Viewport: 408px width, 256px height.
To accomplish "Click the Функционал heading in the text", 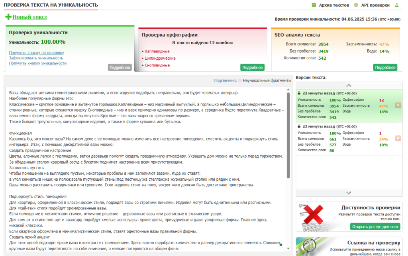I will pos(20,133).
